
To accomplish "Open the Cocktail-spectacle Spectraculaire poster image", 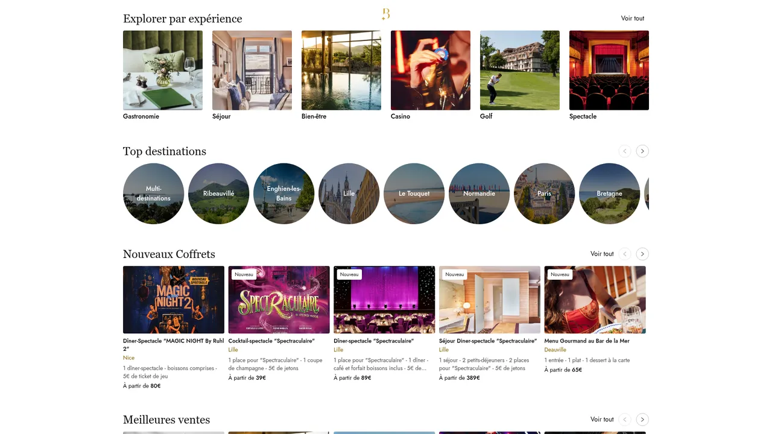I will [x=279, y=300].
